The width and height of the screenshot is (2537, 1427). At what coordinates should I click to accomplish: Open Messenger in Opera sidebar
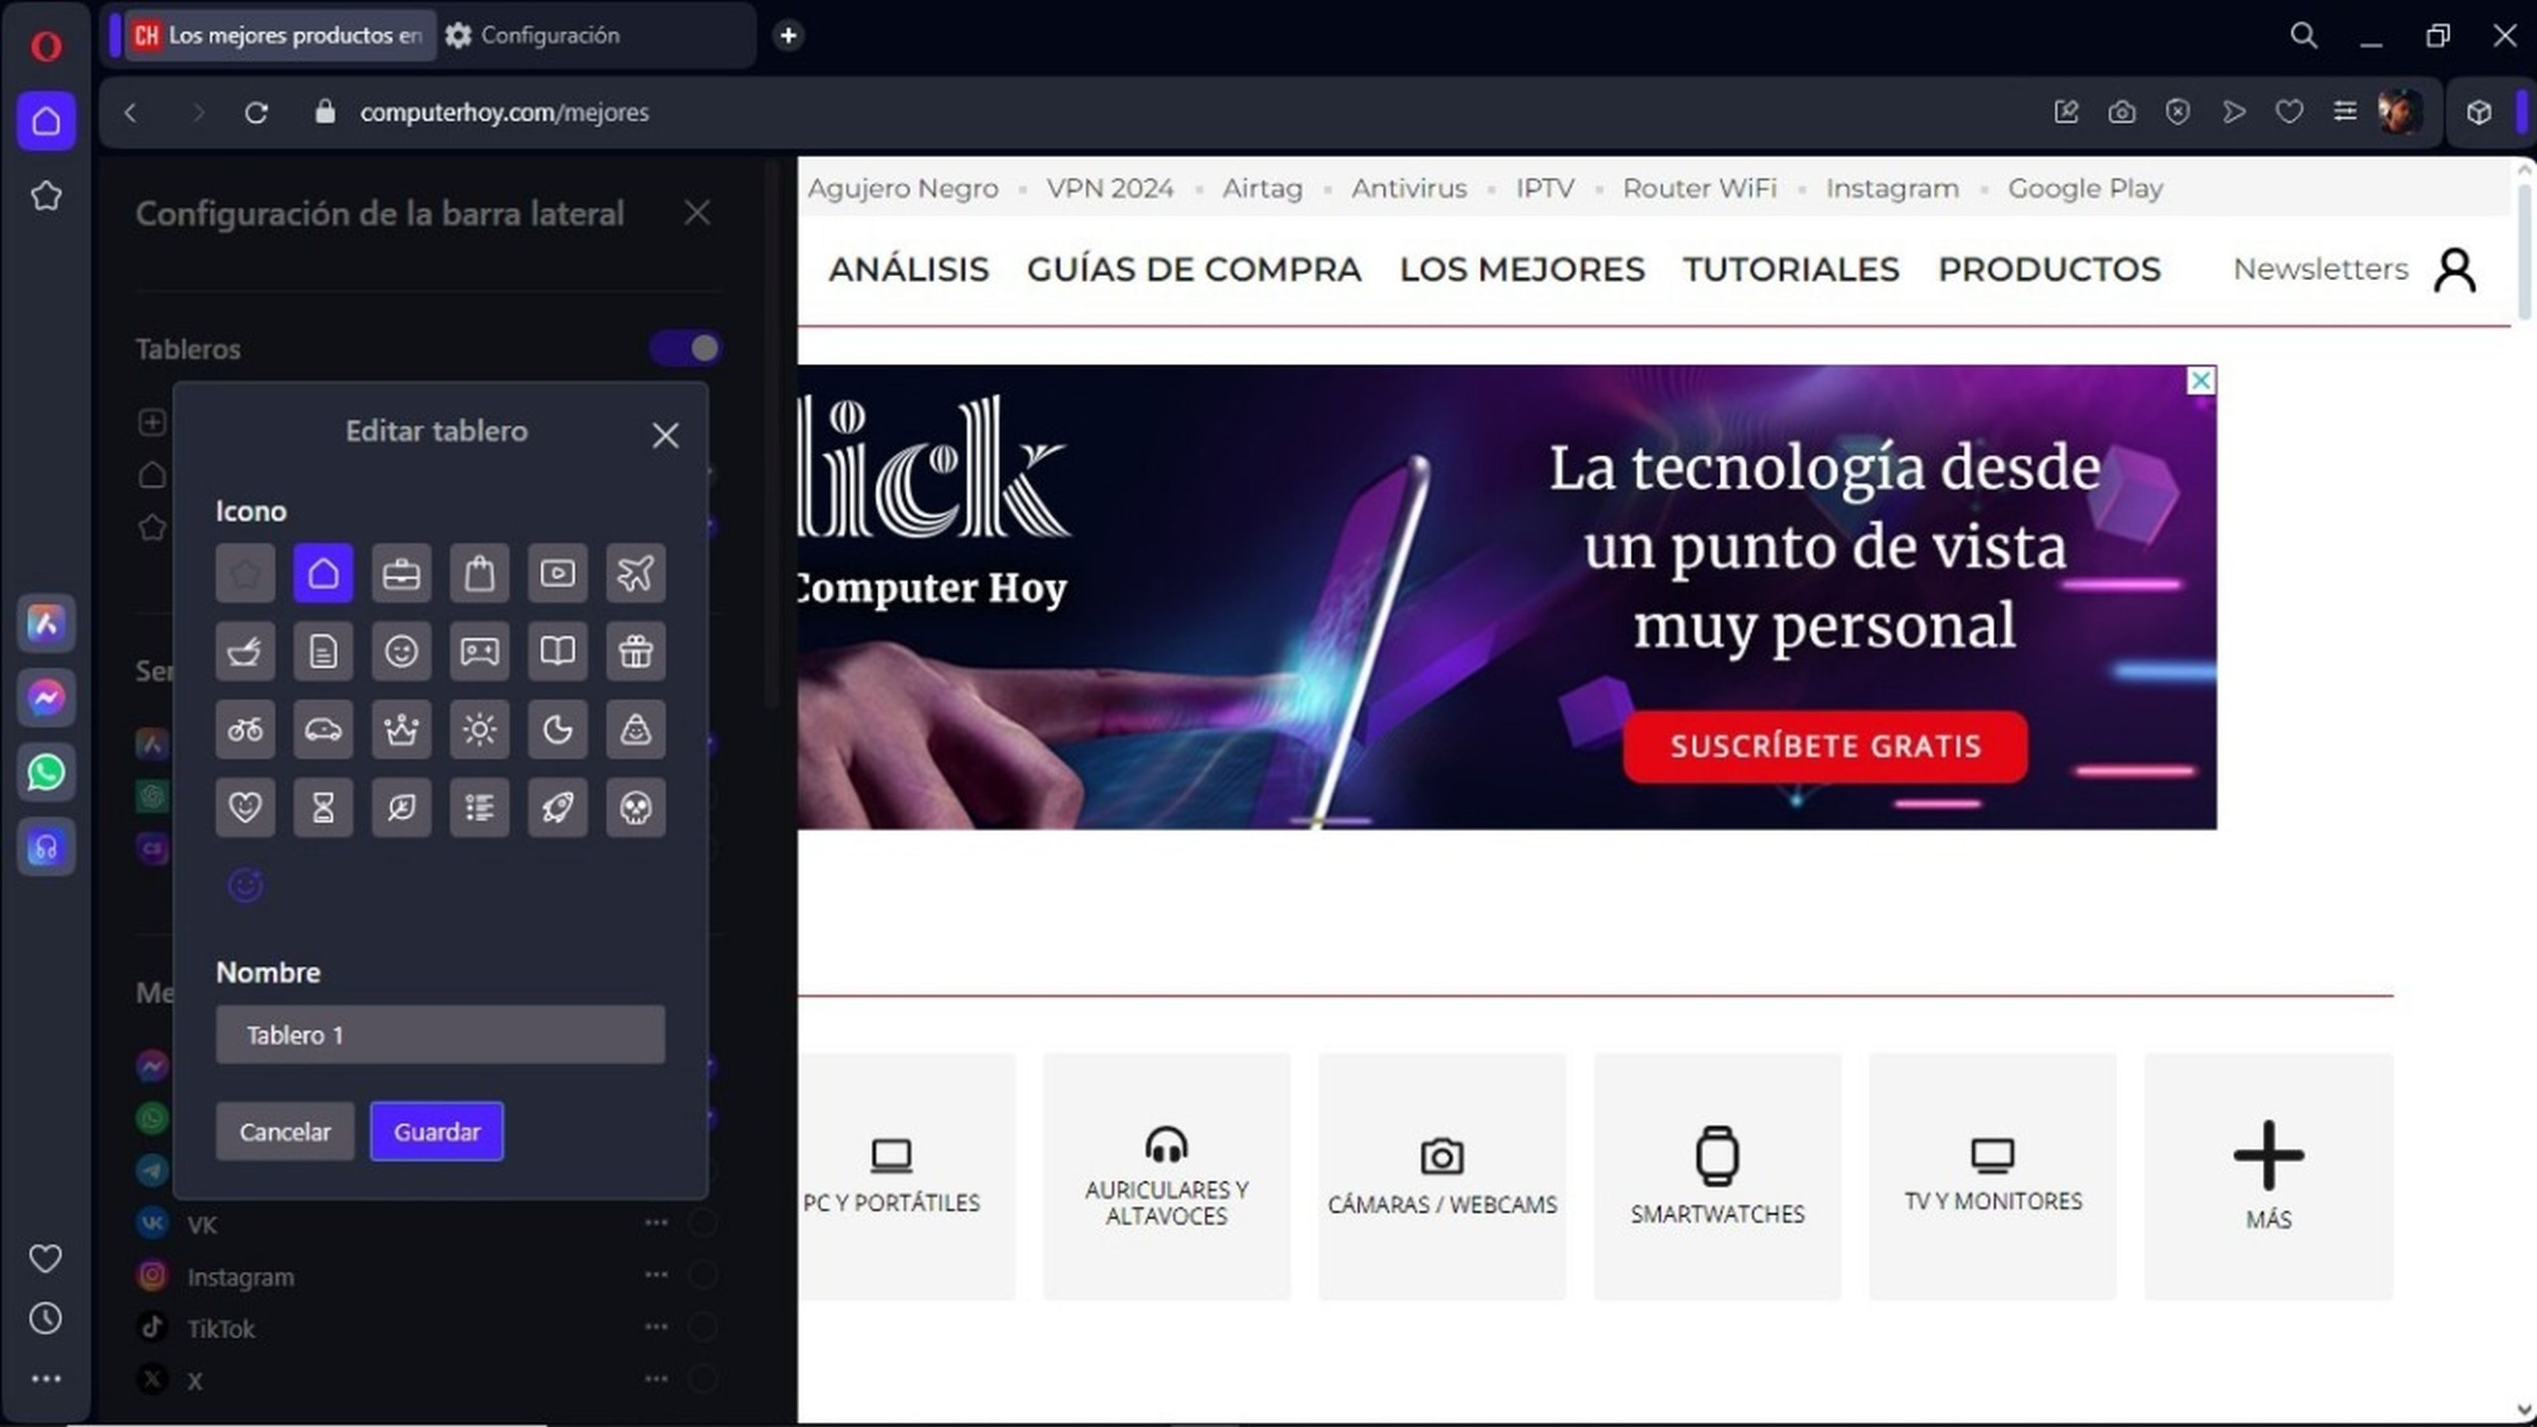(46, 698)
